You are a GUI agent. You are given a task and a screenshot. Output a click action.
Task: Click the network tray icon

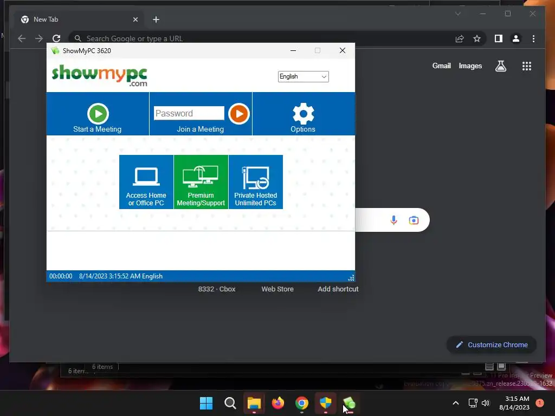[473, 403]
